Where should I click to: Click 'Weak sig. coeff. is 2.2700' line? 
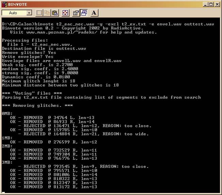[37, 65]
